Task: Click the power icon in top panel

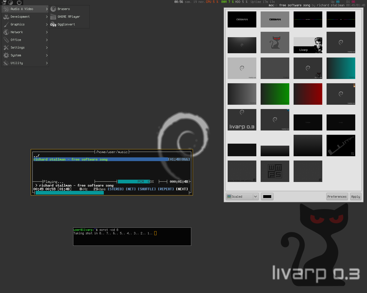Action: pyautogui.click(x=19, y=2)
